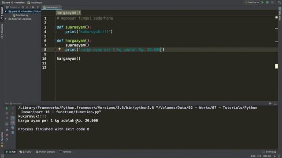
Task: Click collapse-all icon in Project panel toolbar
Action: point(27,7)
